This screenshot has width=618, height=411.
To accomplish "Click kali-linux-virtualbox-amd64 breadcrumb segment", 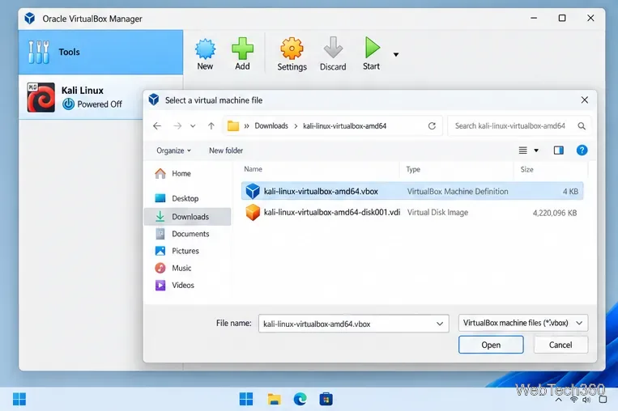I will coord(344,126).
